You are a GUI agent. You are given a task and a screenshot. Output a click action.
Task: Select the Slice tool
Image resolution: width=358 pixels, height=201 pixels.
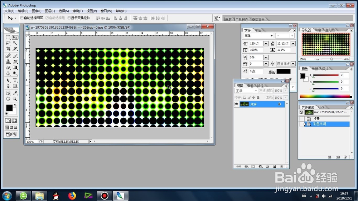tap(15, 49)
